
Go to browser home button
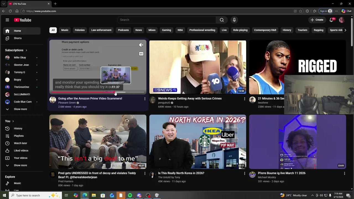[17, 11]
